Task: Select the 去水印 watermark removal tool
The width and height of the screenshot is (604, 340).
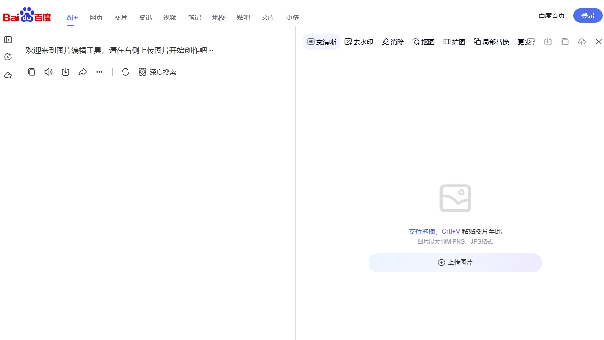Action: click(359, 42)
